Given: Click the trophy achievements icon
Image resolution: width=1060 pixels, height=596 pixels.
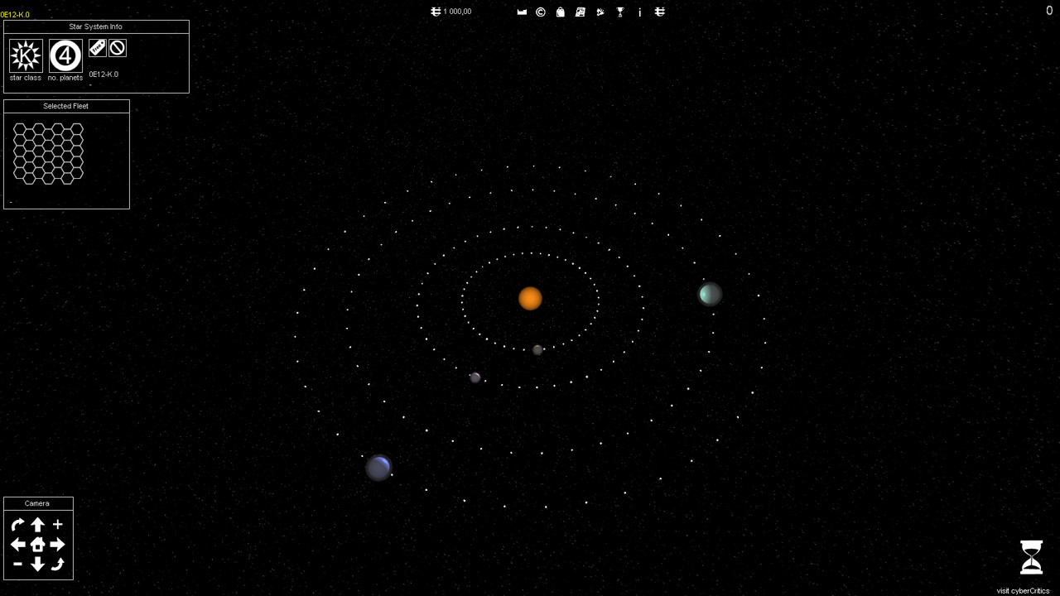Looking at the screenshot, I should click(620, 12).
